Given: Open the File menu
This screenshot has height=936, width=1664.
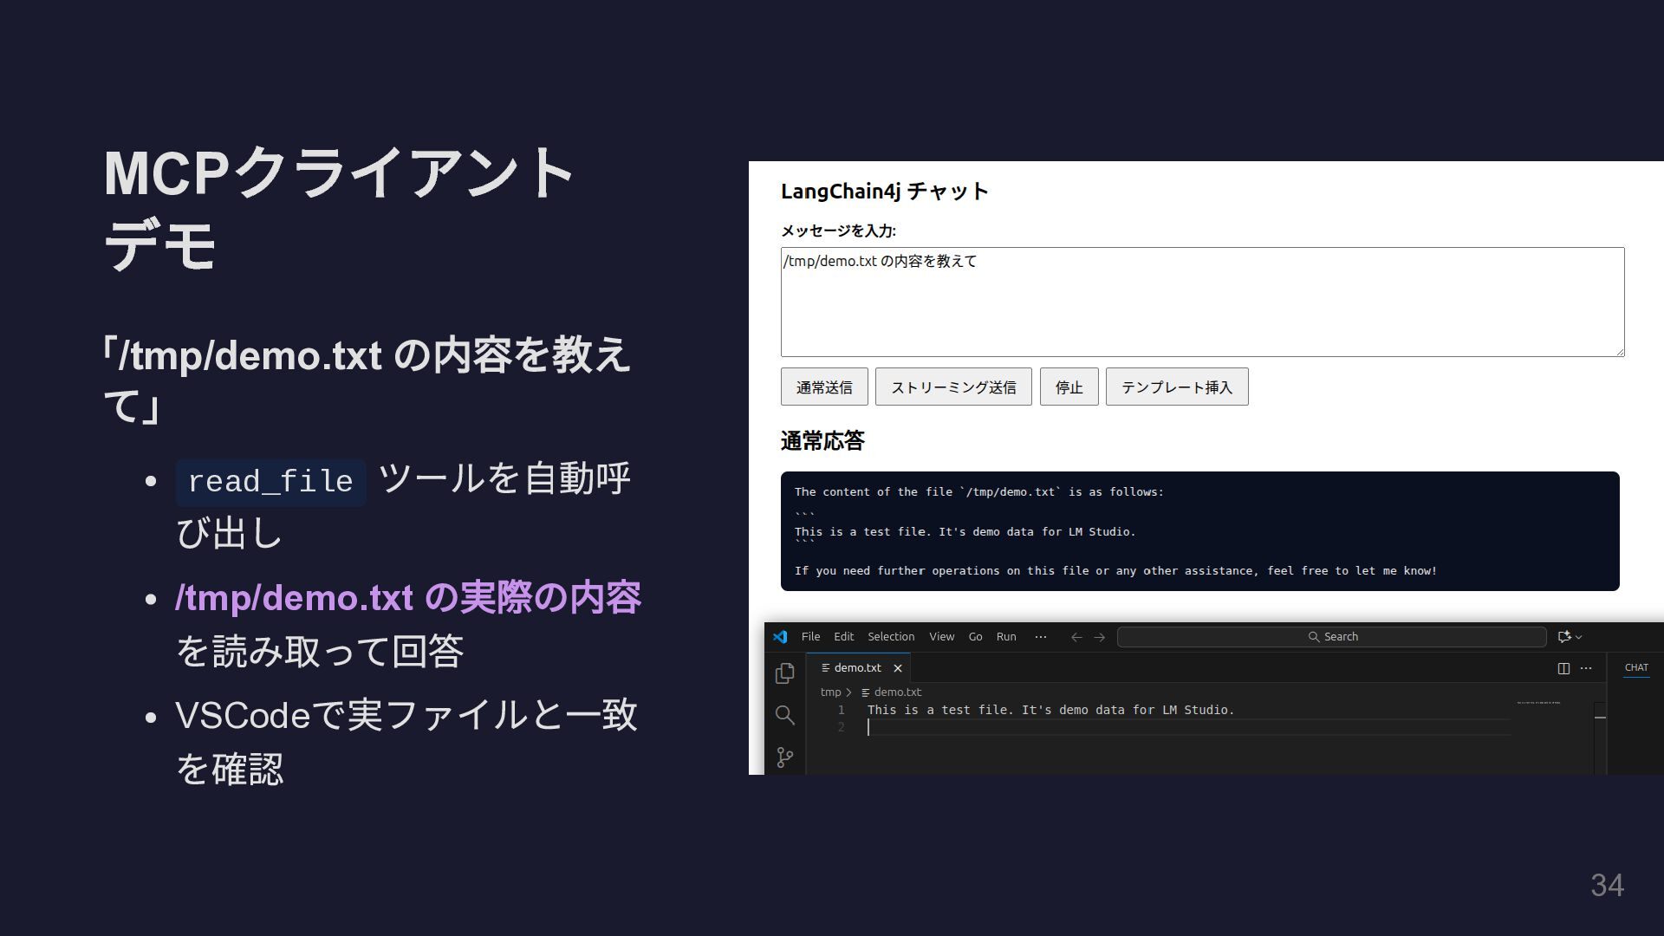Looking at the screenshot, I should 810,636.
